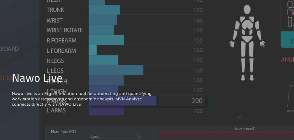The height and width of the screenshot is (140, 294).
Task: Click the 100 value on L ARMS row
Action: 198,111
